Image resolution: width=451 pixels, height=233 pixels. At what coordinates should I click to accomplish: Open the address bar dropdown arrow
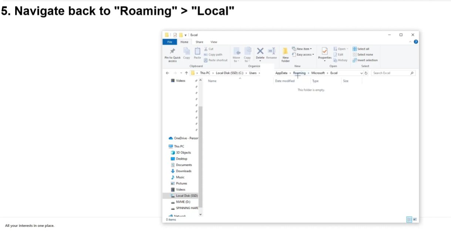coord(361,73)
